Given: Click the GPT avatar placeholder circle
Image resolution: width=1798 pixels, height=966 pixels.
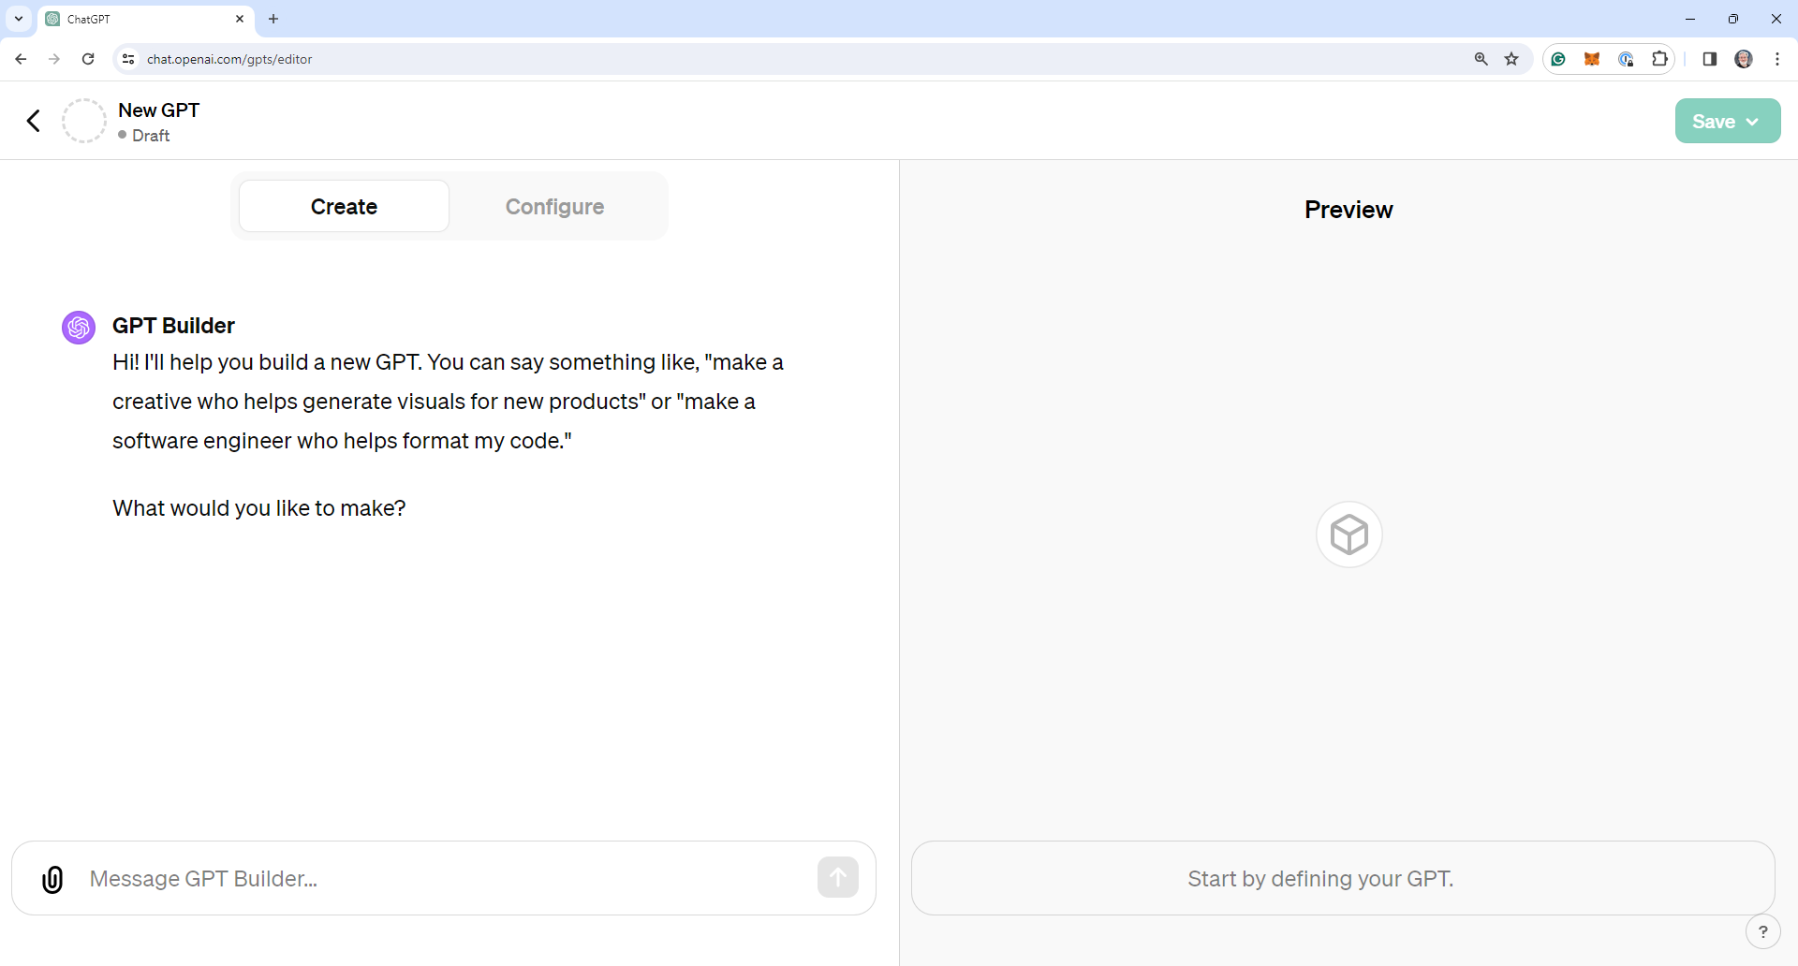Looking at the screenshot, I should click(84, 121).
